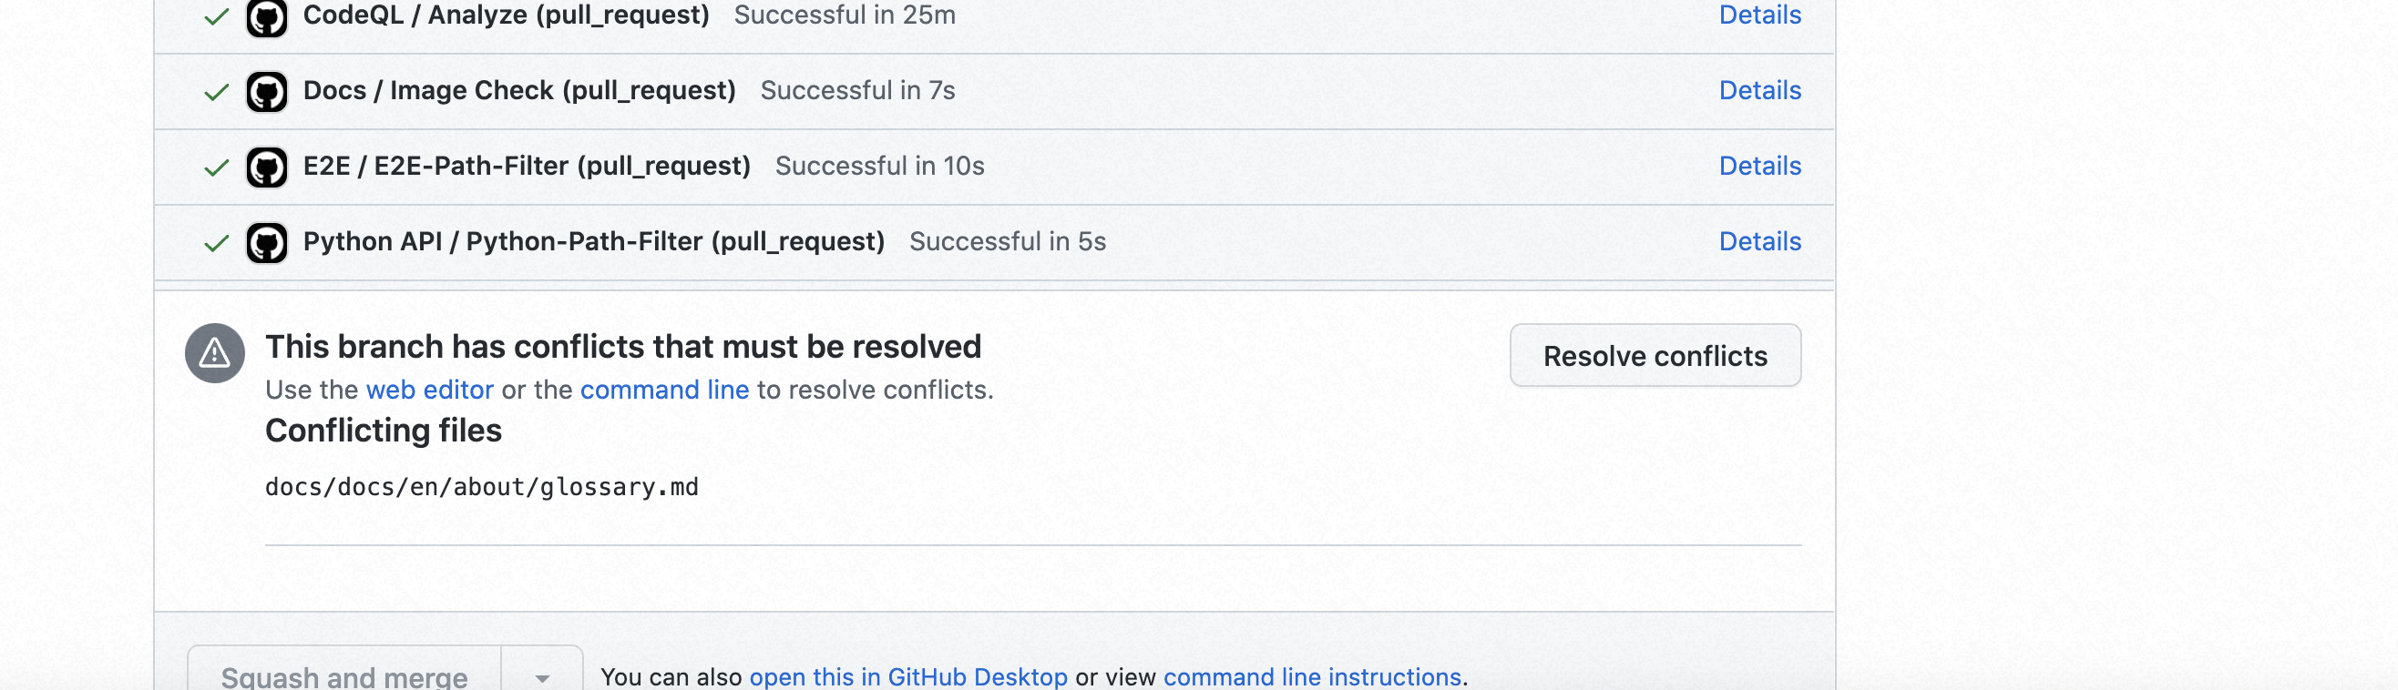The width and height of the screenshot is (2398, 690).
Task: Click the conflict warning triangle icon
Action: [214, 352]
